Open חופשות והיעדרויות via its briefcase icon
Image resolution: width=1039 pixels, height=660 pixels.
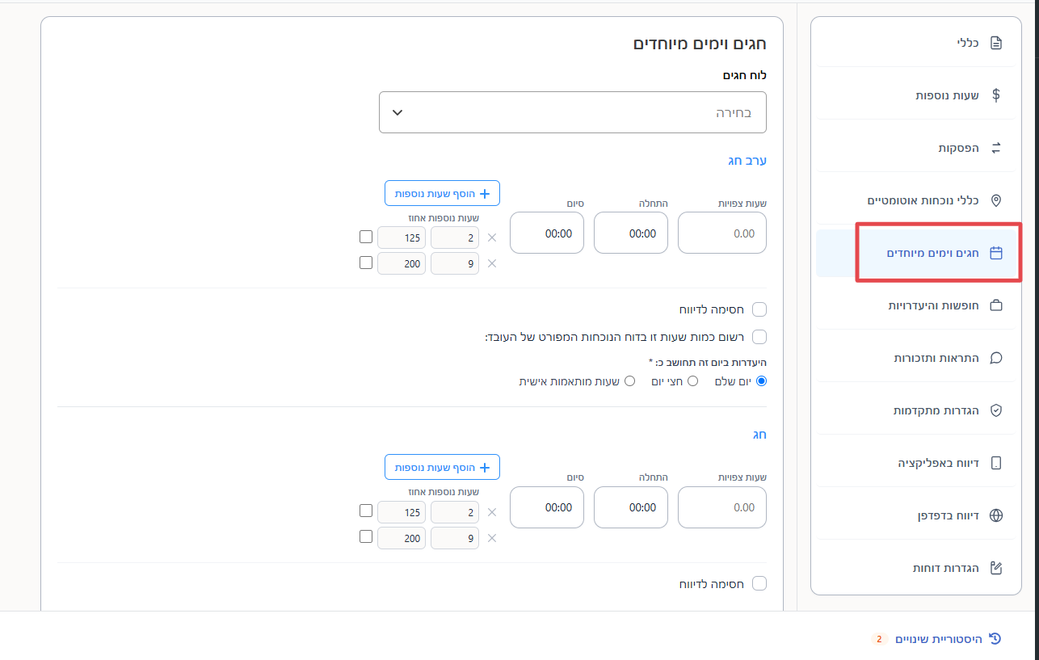tap(996, 305)
